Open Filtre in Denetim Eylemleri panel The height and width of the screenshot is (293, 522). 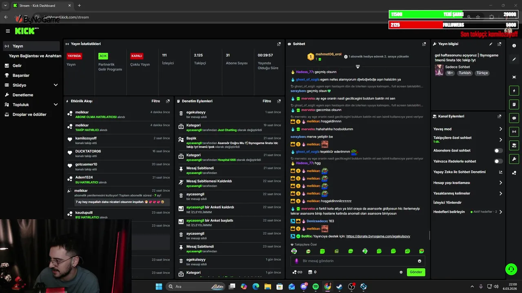[267, 101]
